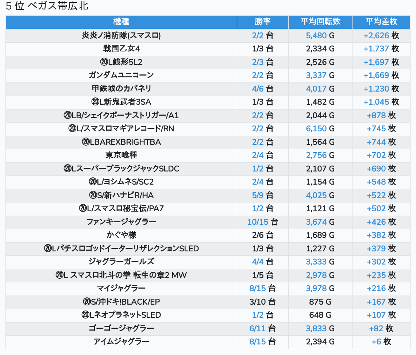This screenshot has height=355, width=416.
Task: Sort by the 勝率 column header
Action: pos(263,22)
